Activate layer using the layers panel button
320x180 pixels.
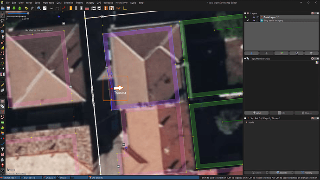click(x=282, y=53)
